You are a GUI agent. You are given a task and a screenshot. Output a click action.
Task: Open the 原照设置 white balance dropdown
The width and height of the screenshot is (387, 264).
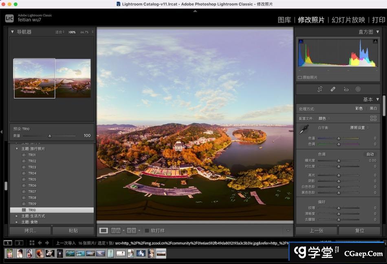(x=359, y=128)
